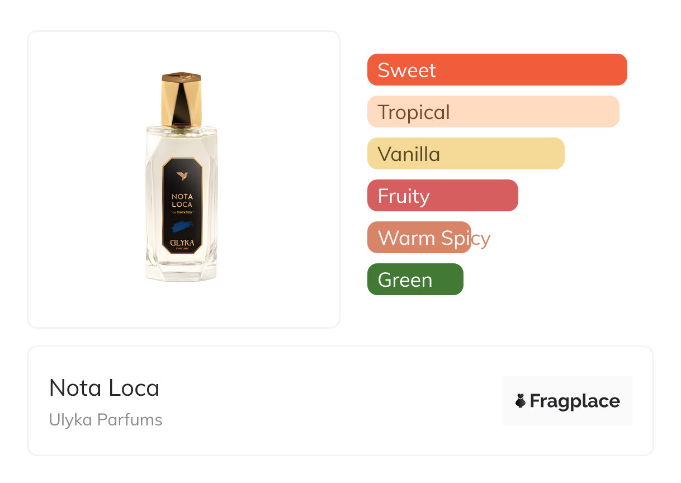The image size is (681, 483).
Task: Select the Sweet accord bar
Action: point(496,70)
